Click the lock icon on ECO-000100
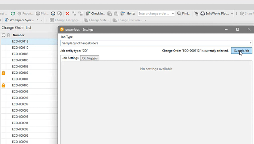 tap(3, 85)
